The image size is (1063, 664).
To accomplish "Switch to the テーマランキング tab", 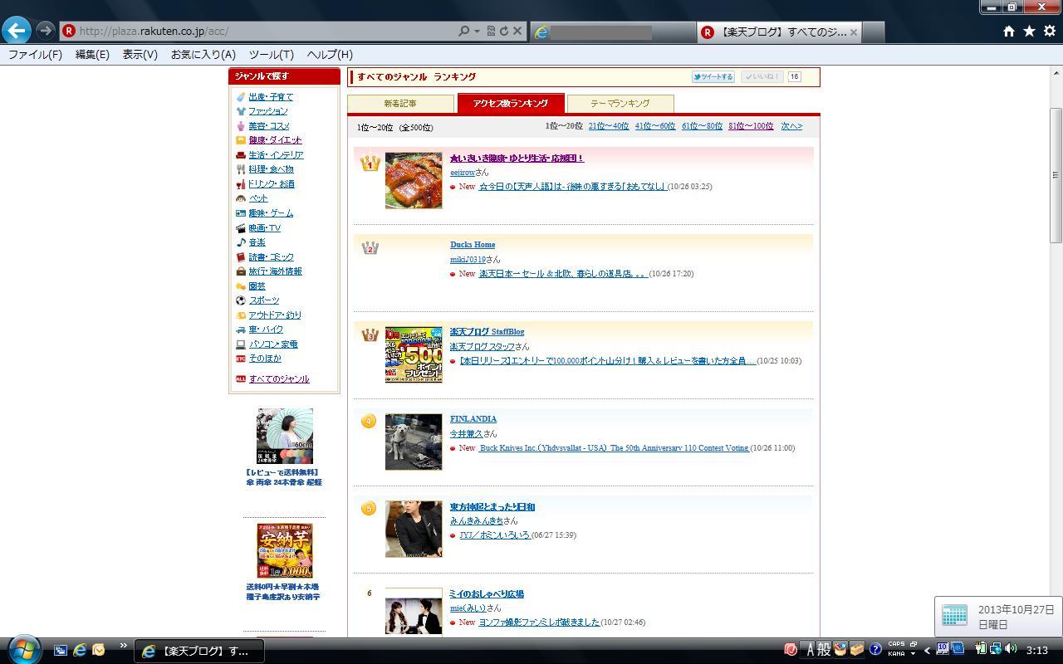I will [x=620, y=104].
